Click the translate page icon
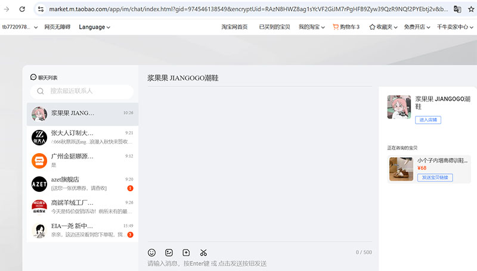Screen dimensions: 477x271 457,9
